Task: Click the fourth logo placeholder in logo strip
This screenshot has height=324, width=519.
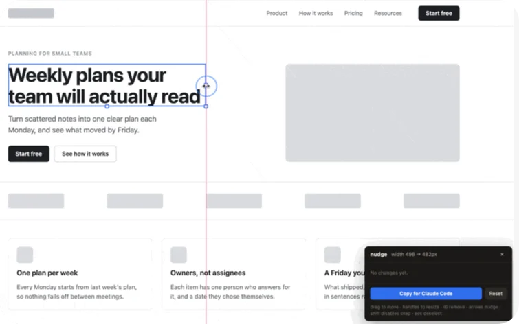Action: (333, 200)
